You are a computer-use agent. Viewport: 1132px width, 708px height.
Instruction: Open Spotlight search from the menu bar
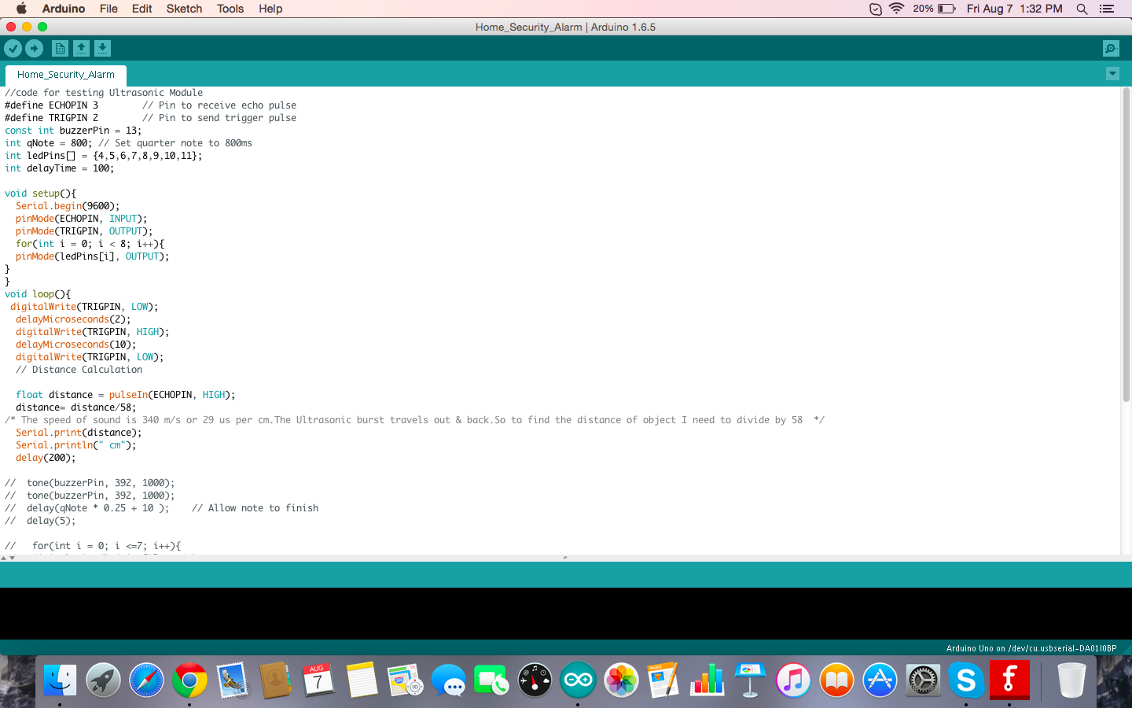[1082, 9]
